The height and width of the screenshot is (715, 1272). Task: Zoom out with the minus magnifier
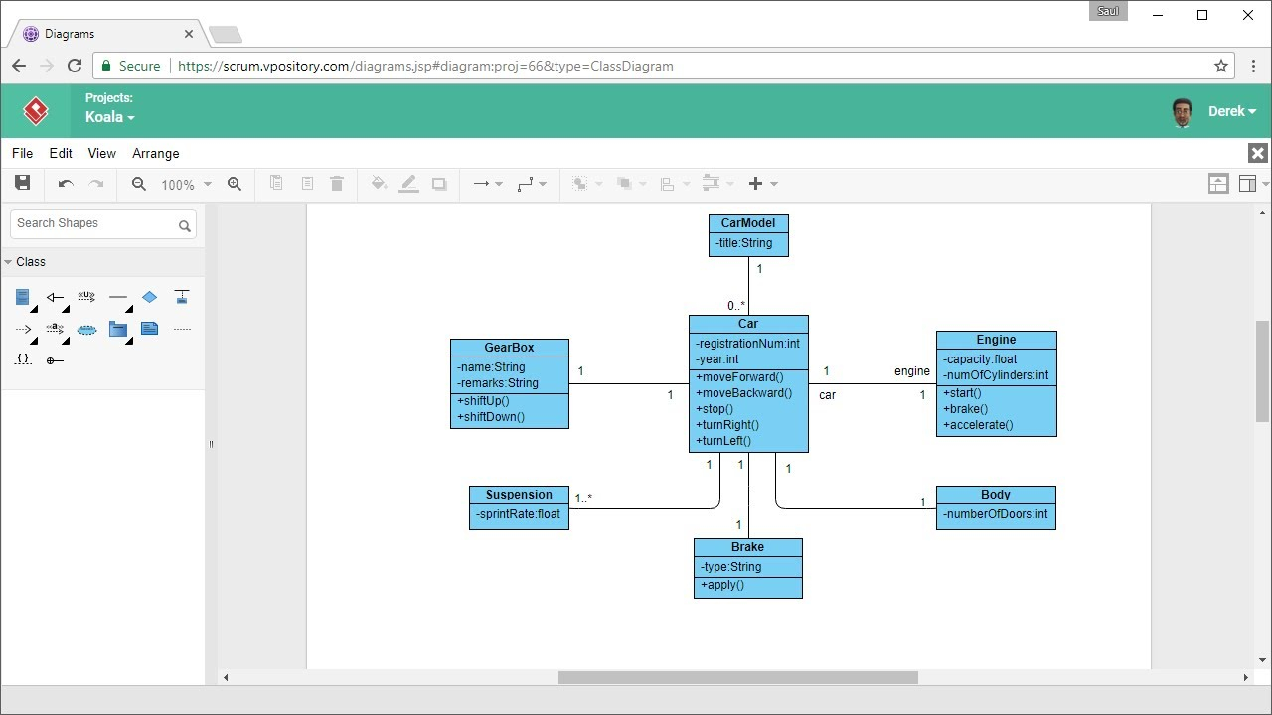(139, 184)
